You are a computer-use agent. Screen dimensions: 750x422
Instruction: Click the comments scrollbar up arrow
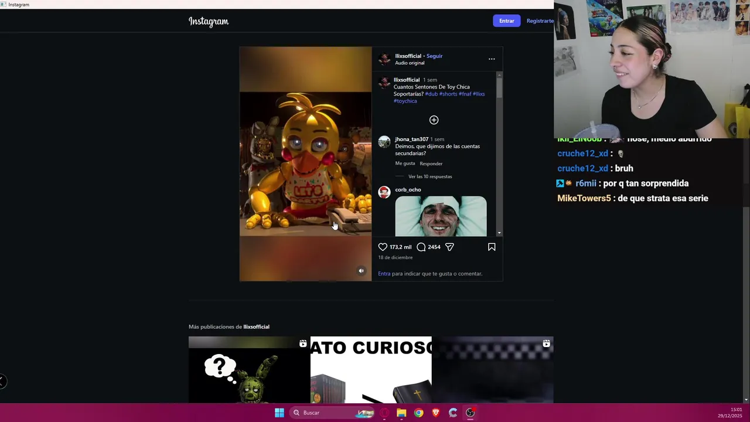coord(499,74)
